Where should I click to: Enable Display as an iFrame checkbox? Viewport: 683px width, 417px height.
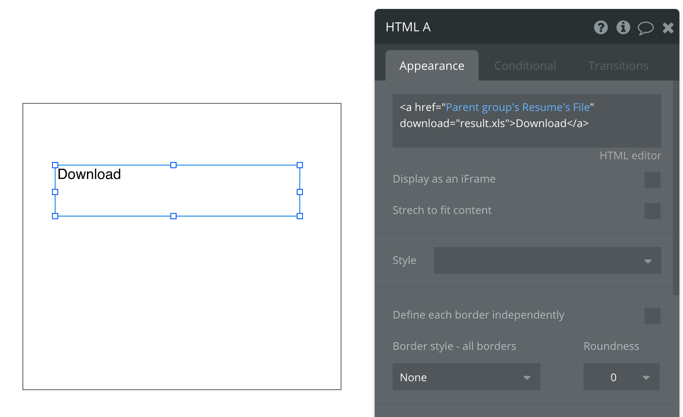(652, 180)
